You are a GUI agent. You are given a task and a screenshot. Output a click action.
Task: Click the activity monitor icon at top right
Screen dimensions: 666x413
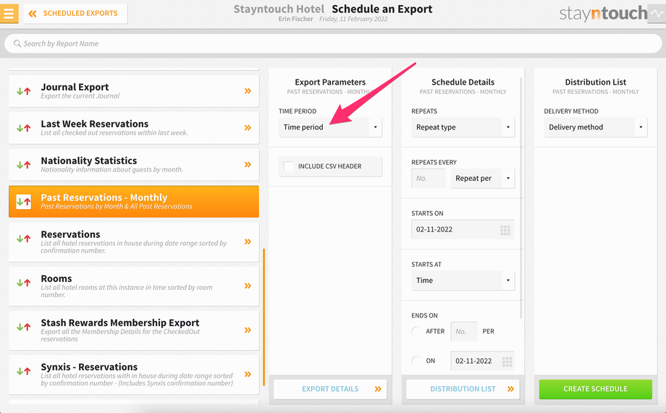click(657, 14)
